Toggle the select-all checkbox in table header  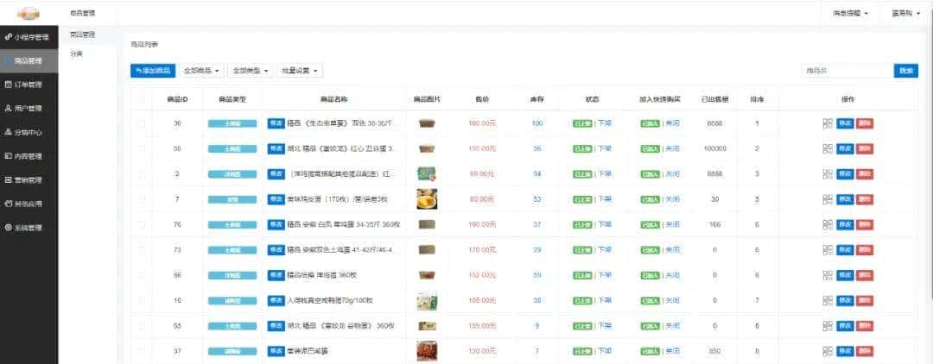click(142, 99)
